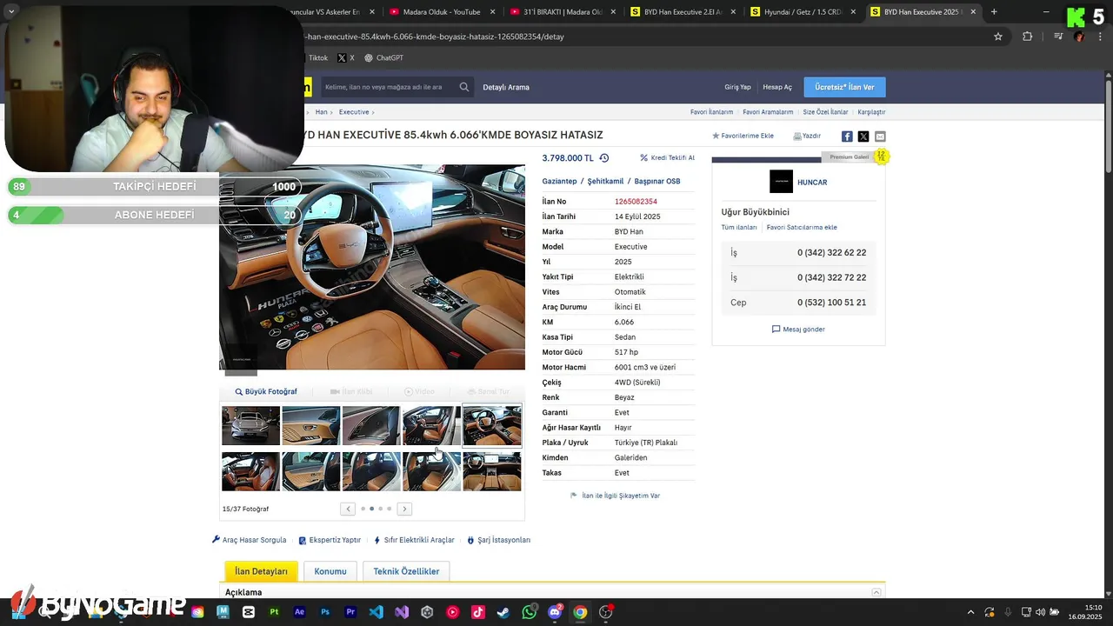Screen dimensions: 1113x626
Task: Click Tüm ilanları seller link
Action: (x=739, y=228)
